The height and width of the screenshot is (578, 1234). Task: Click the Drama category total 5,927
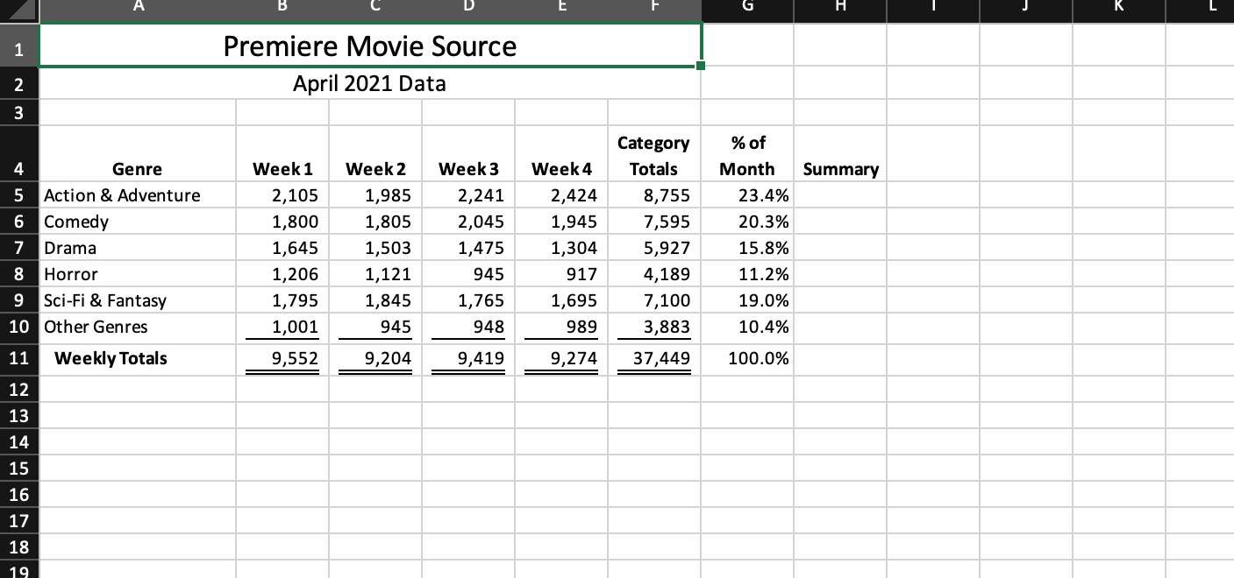(x=653, y=248)
